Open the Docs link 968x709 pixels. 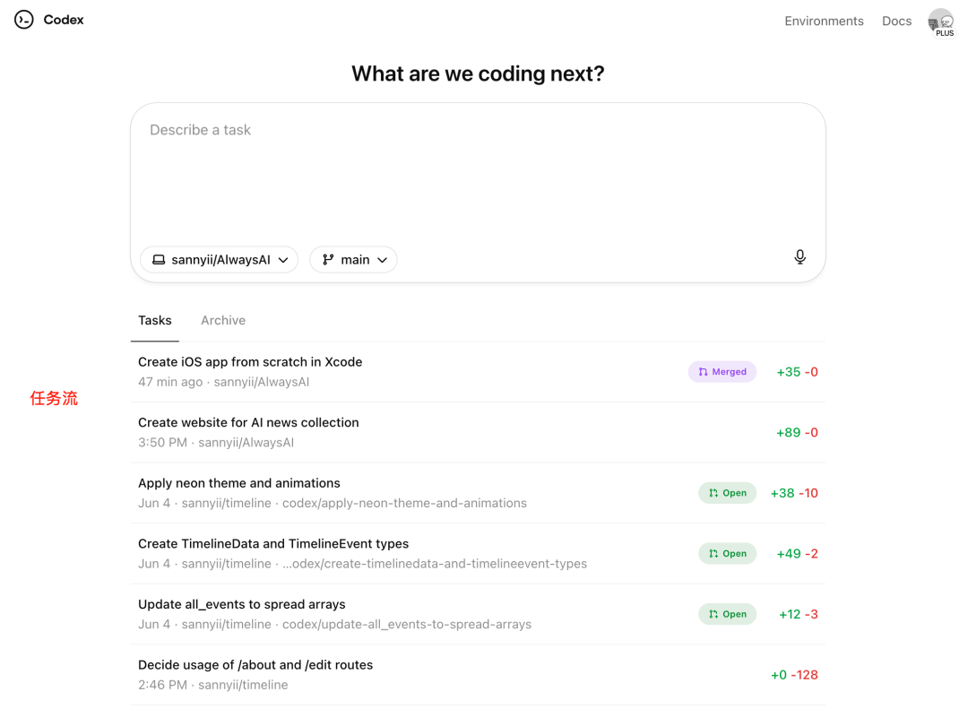click(x=896, y=21)
